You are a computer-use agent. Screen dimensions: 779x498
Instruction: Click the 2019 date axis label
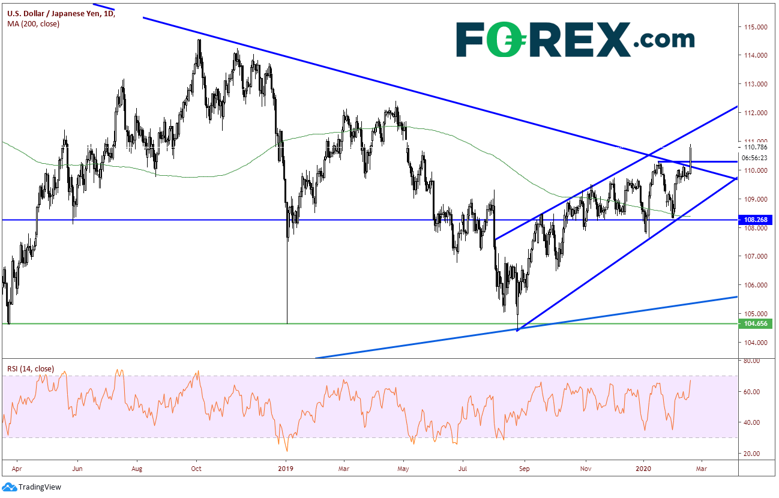(x=286, y=469)
